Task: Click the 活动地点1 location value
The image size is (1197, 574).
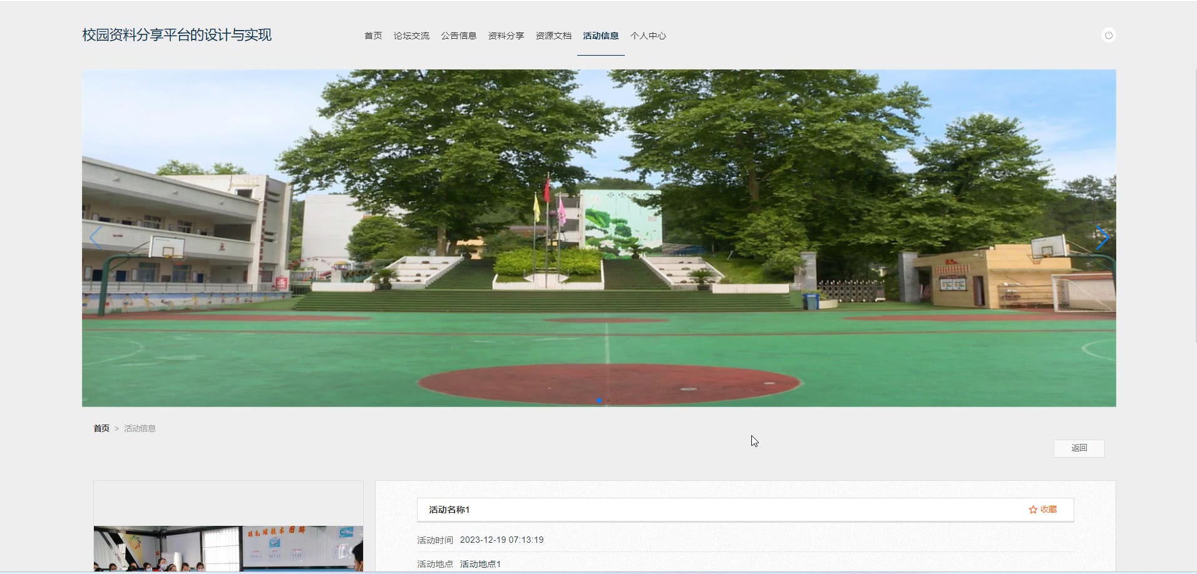Action: [480, 564]
